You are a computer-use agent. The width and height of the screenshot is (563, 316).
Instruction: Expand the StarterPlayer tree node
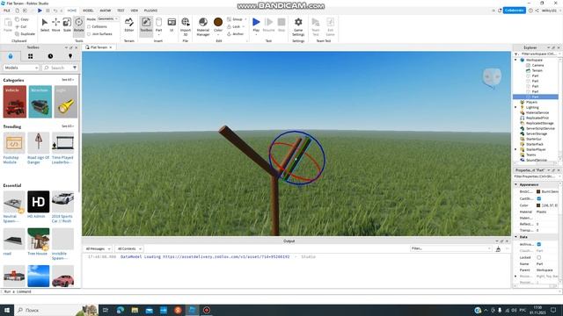(x=516, y=149)
